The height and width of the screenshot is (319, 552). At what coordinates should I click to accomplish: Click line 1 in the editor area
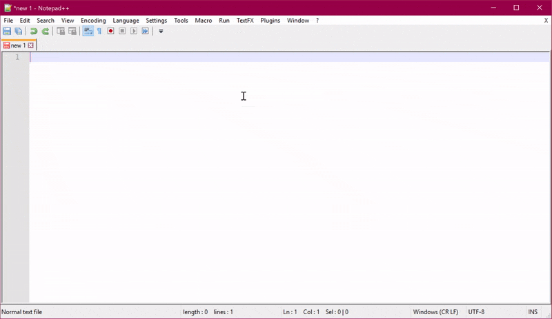pos(207,57)
